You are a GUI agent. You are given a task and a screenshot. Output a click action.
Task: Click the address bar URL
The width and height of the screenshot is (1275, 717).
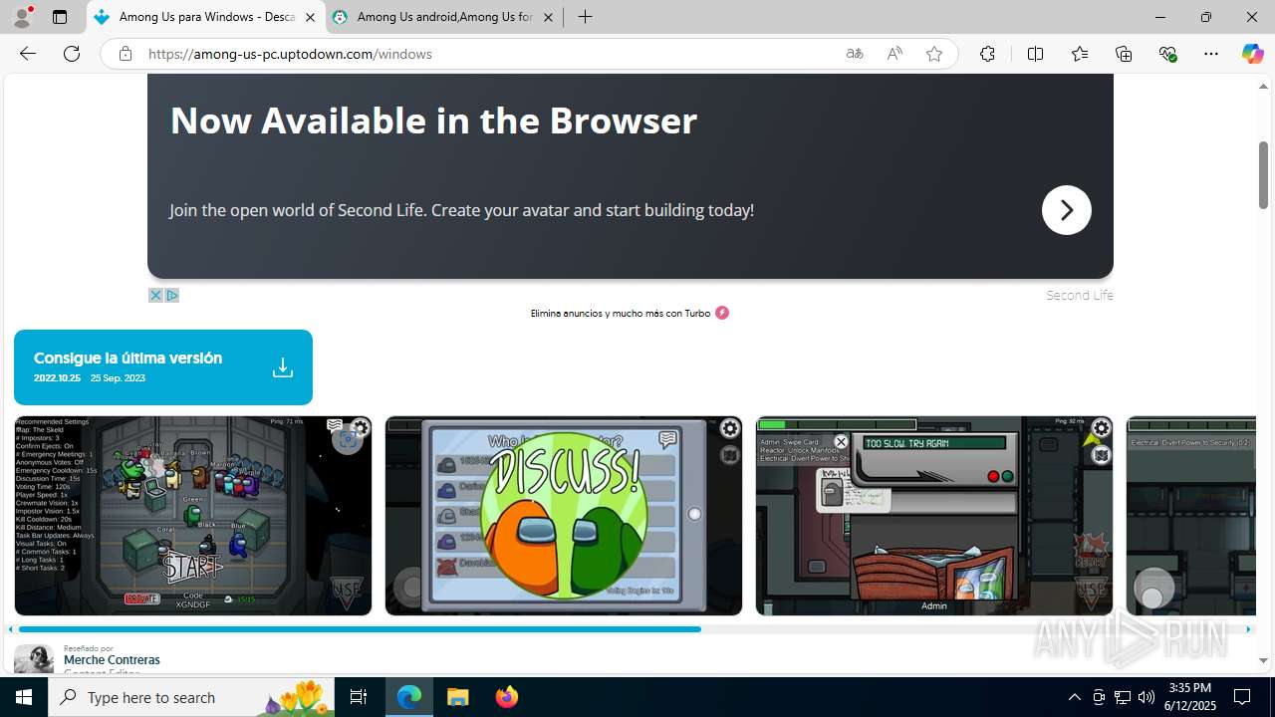point(290,54)
